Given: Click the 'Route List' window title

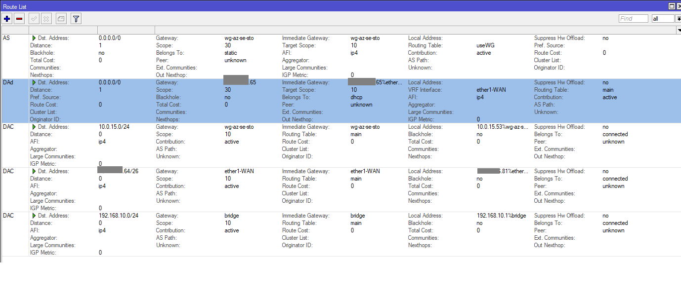Looking at the screenshot, I should click(x=15, y=6).
